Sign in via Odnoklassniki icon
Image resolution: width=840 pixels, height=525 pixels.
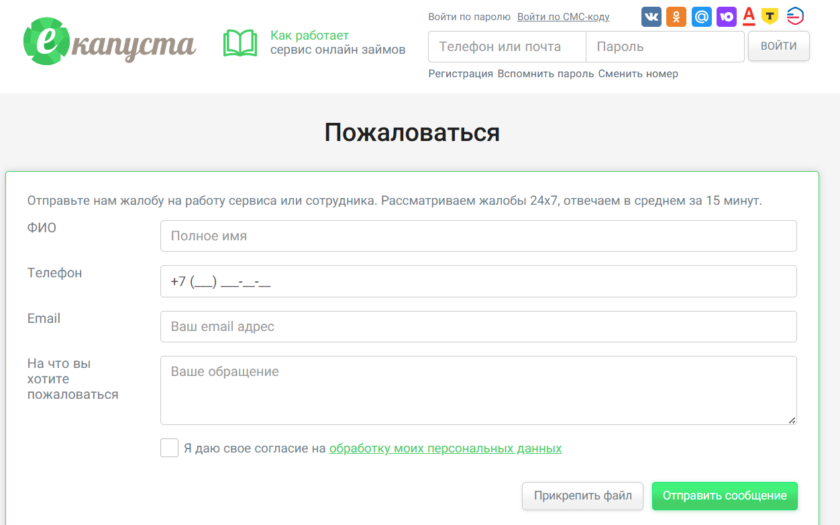tap(676, 16)
